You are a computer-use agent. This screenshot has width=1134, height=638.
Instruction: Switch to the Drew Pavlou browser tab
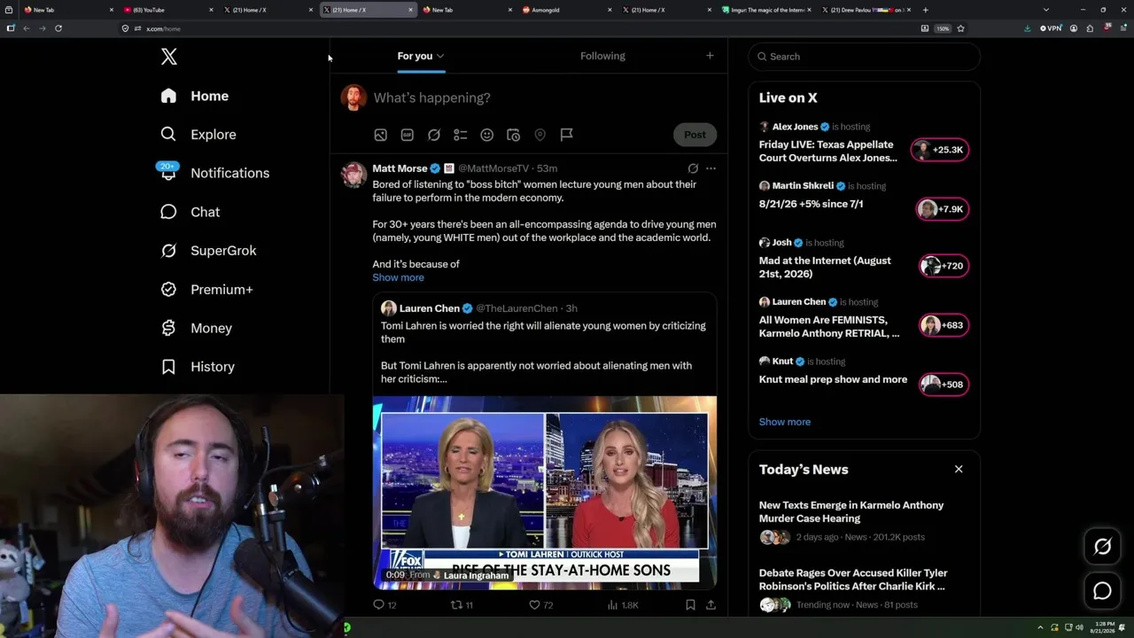[866, 10]
